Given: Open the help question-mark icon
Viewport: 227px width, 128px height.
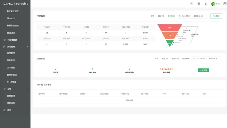Looking at the screenshot, I should [192, 4].
